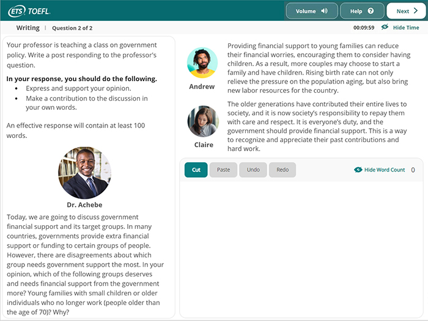
Task: Click the word count number
Action: 413,170
